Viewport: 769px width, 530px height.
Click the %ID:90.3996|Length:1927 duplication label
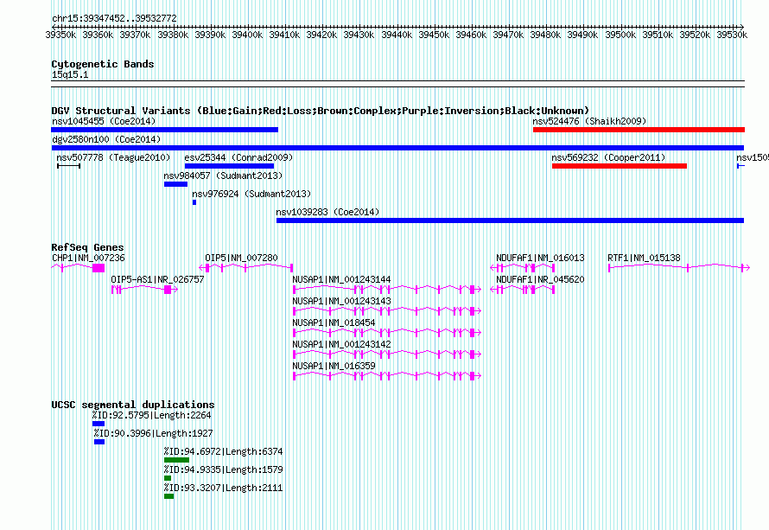pos(154,433)
